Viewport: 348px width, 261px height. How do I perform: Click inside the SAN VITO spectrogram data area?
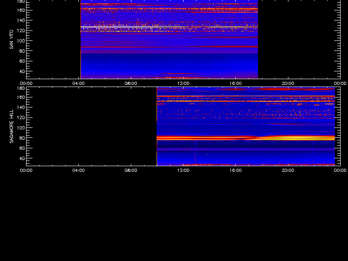pyautogui.click(x=169, y=39)
